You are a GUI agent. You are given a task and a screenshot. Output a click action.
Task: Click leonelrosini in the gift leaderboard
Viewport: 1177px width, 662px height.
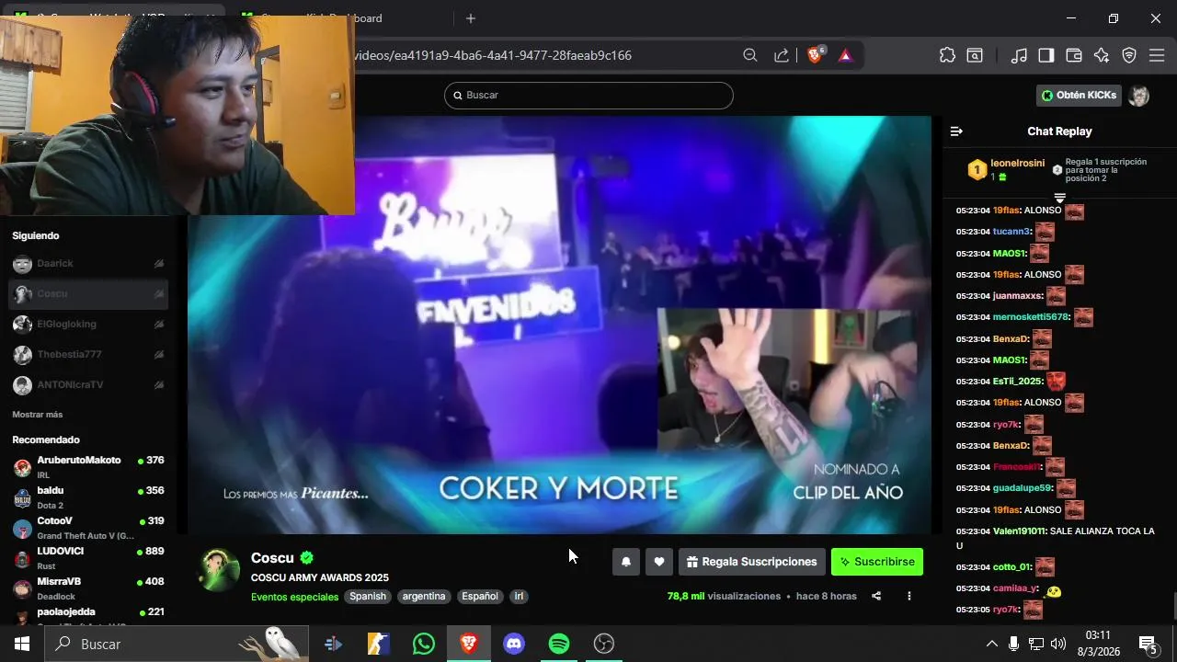[1017, 164]
